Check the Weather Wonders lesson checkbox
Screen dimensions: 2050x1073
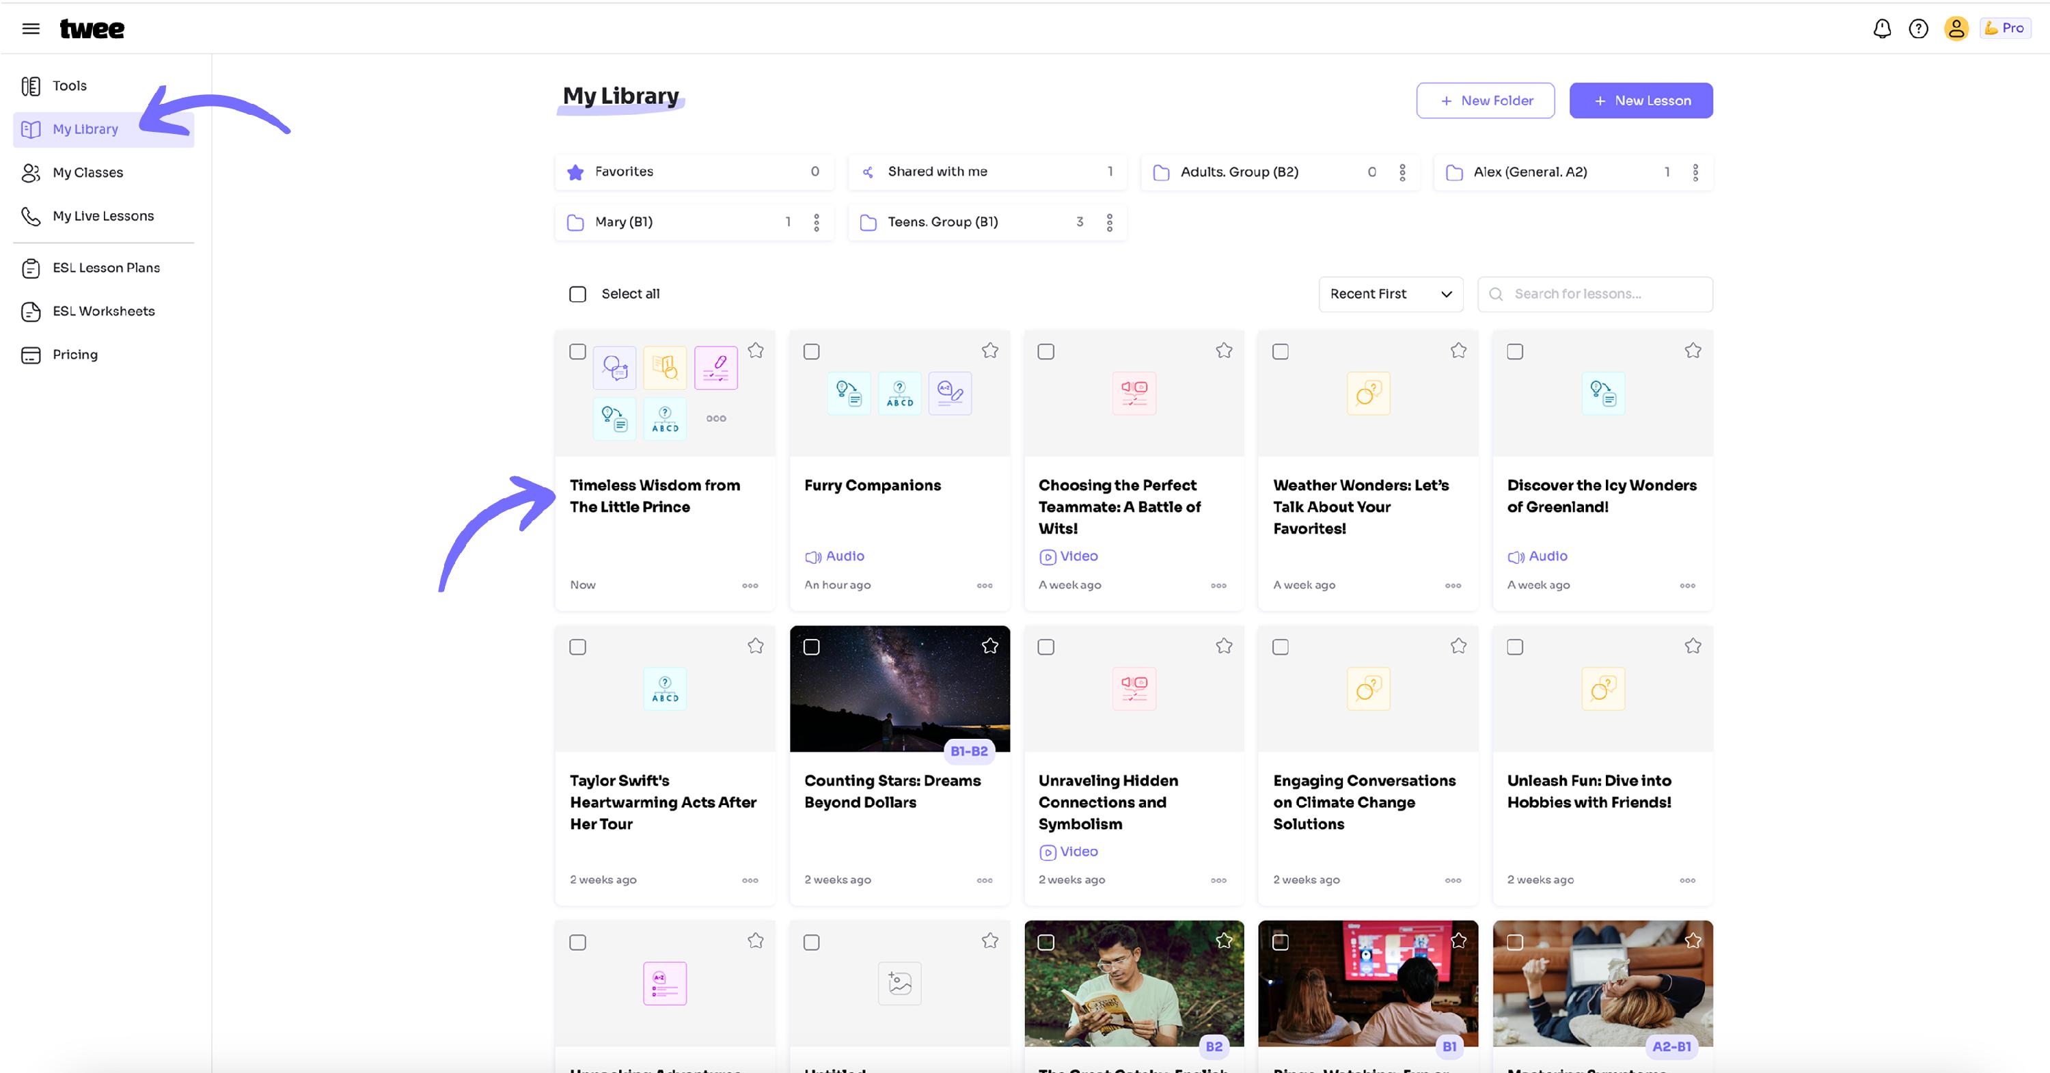pos(1281,352)
